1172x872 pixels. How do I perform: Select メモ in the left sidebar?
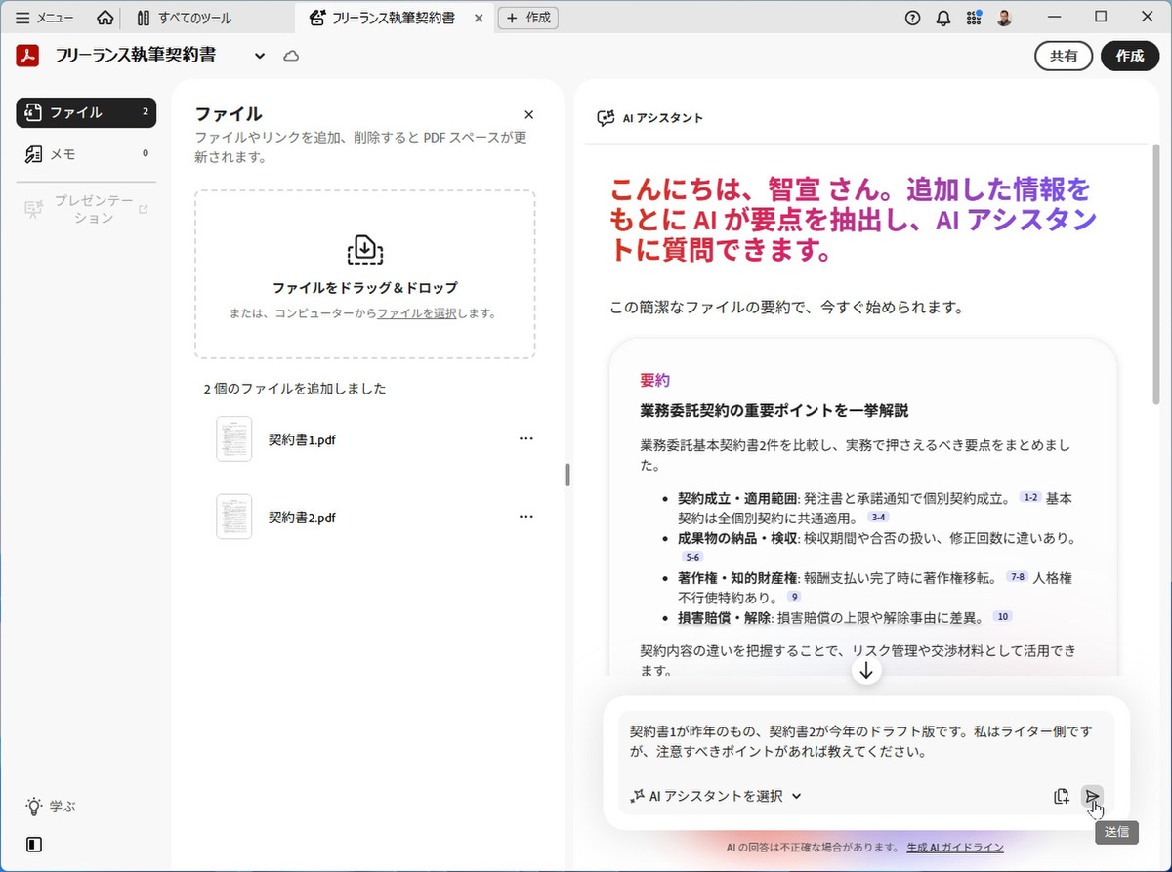63,153
